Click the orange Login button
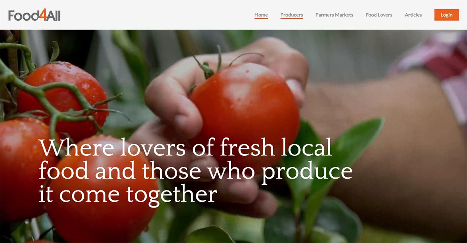The image size is (467, 243). pyautogui.click(x=446, y=15)
